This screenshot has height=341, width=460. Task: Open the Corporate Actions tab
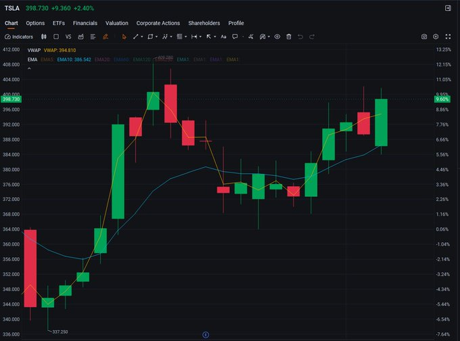[x=158, y=23]
